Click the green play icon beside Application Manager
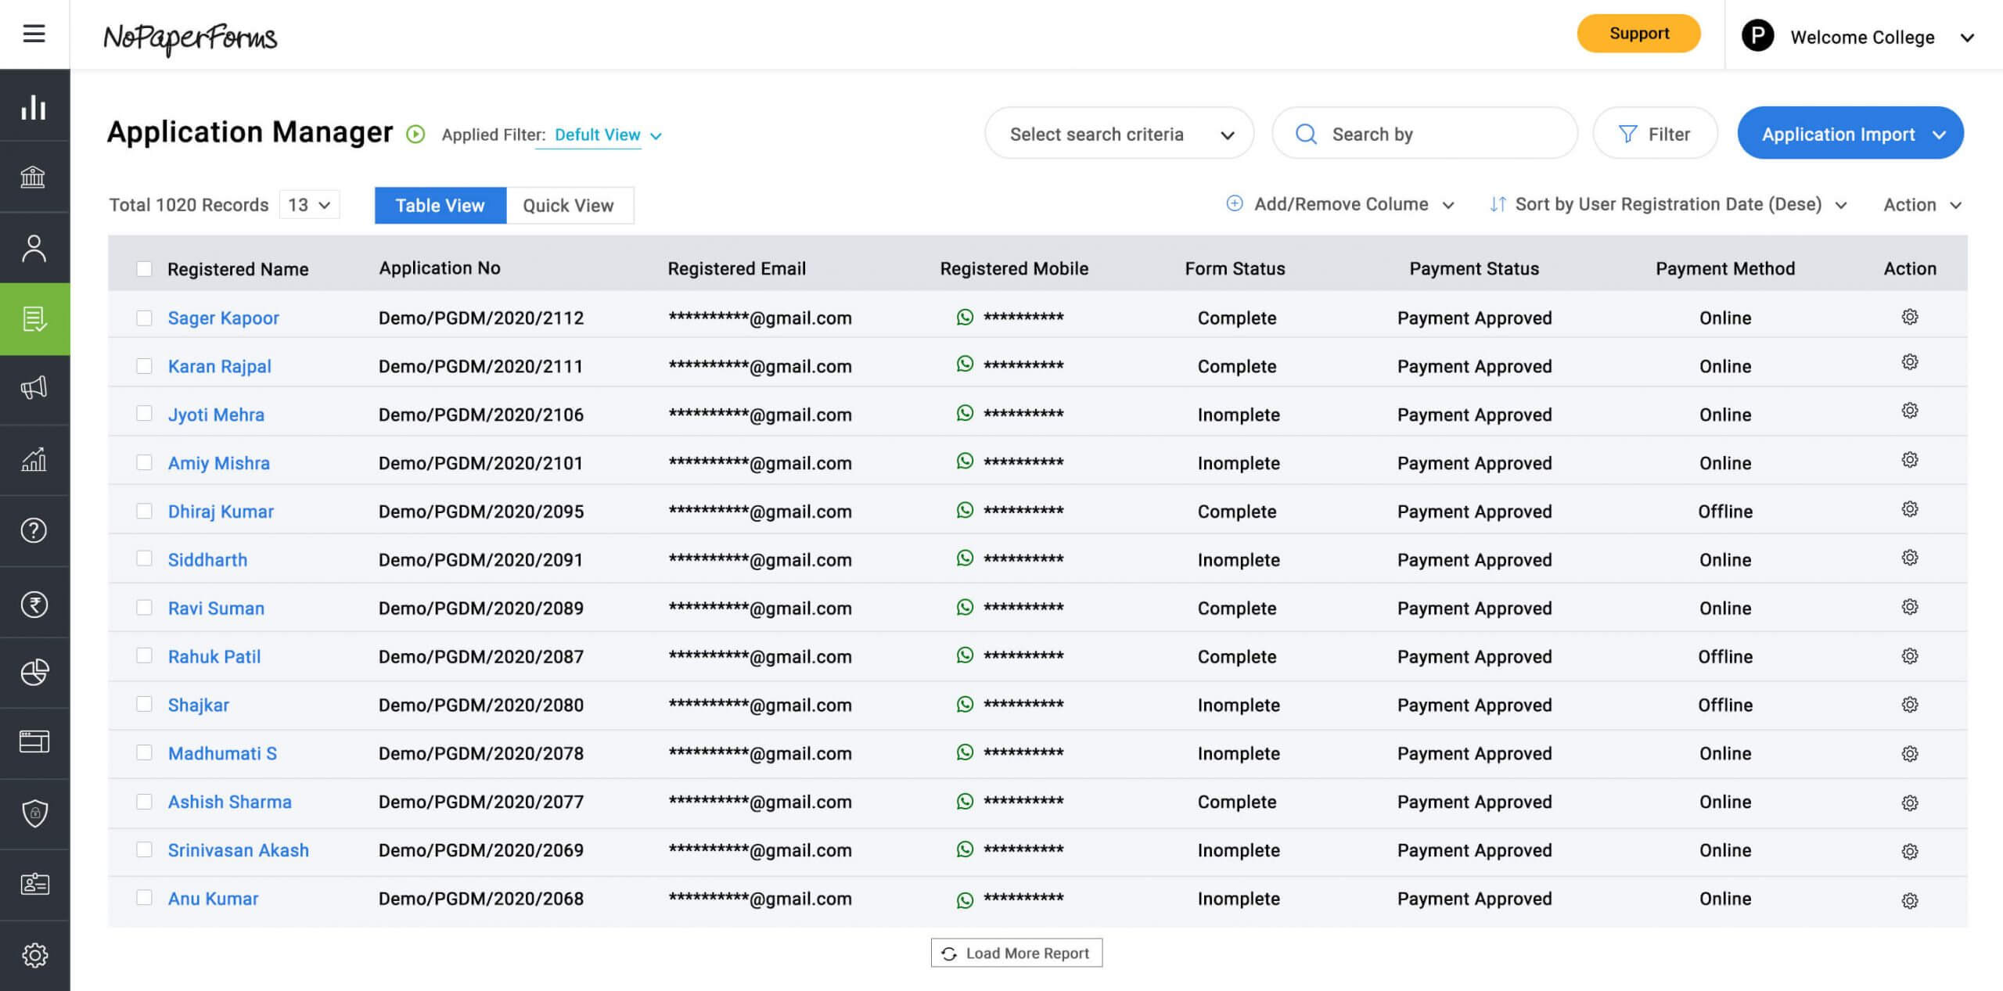 pyautogui.click(x=415, y=135)
